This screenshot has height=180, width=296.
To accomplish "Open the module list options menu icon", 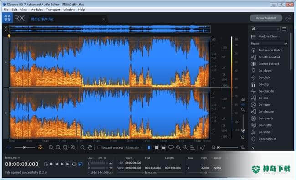I will coord(284,29).
